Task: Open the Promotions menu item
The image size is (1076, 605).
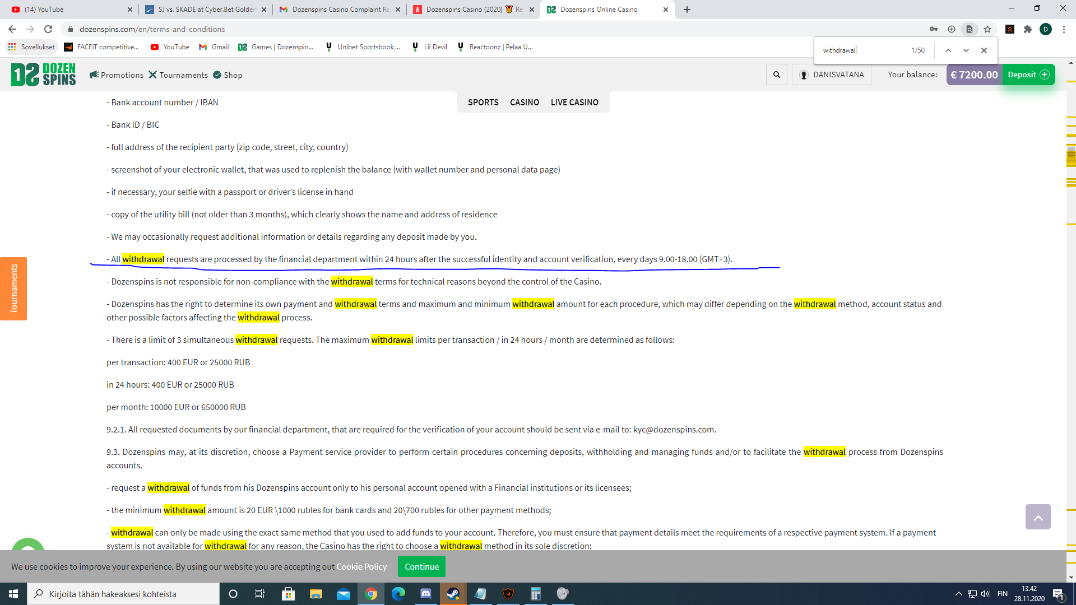Action: [x=117, y=75]
